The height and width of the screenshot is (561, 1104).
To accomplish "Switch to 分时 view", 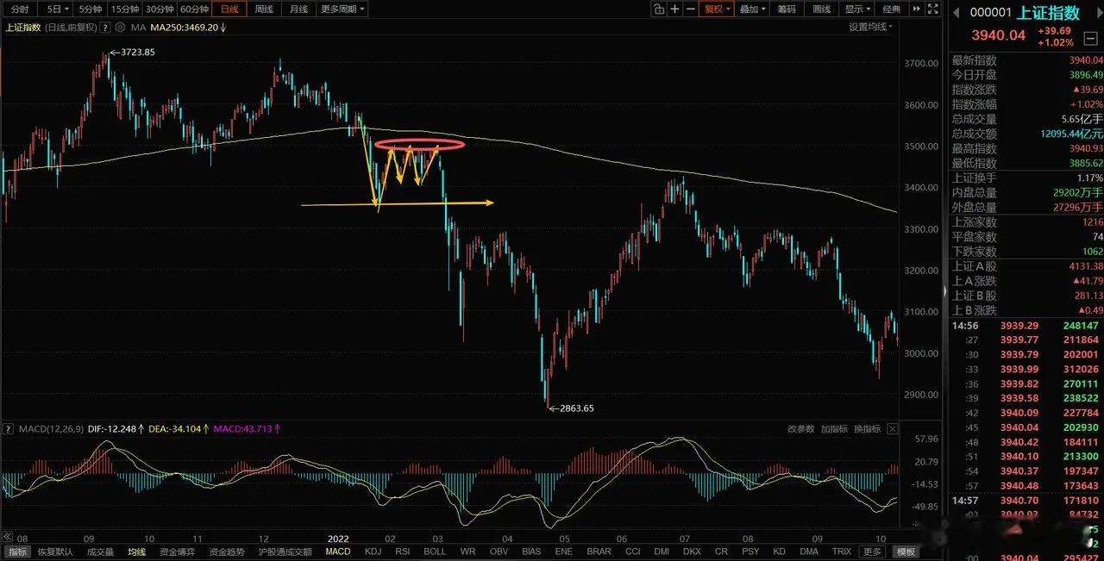I will pyautogui.click(x=19, y=9).
